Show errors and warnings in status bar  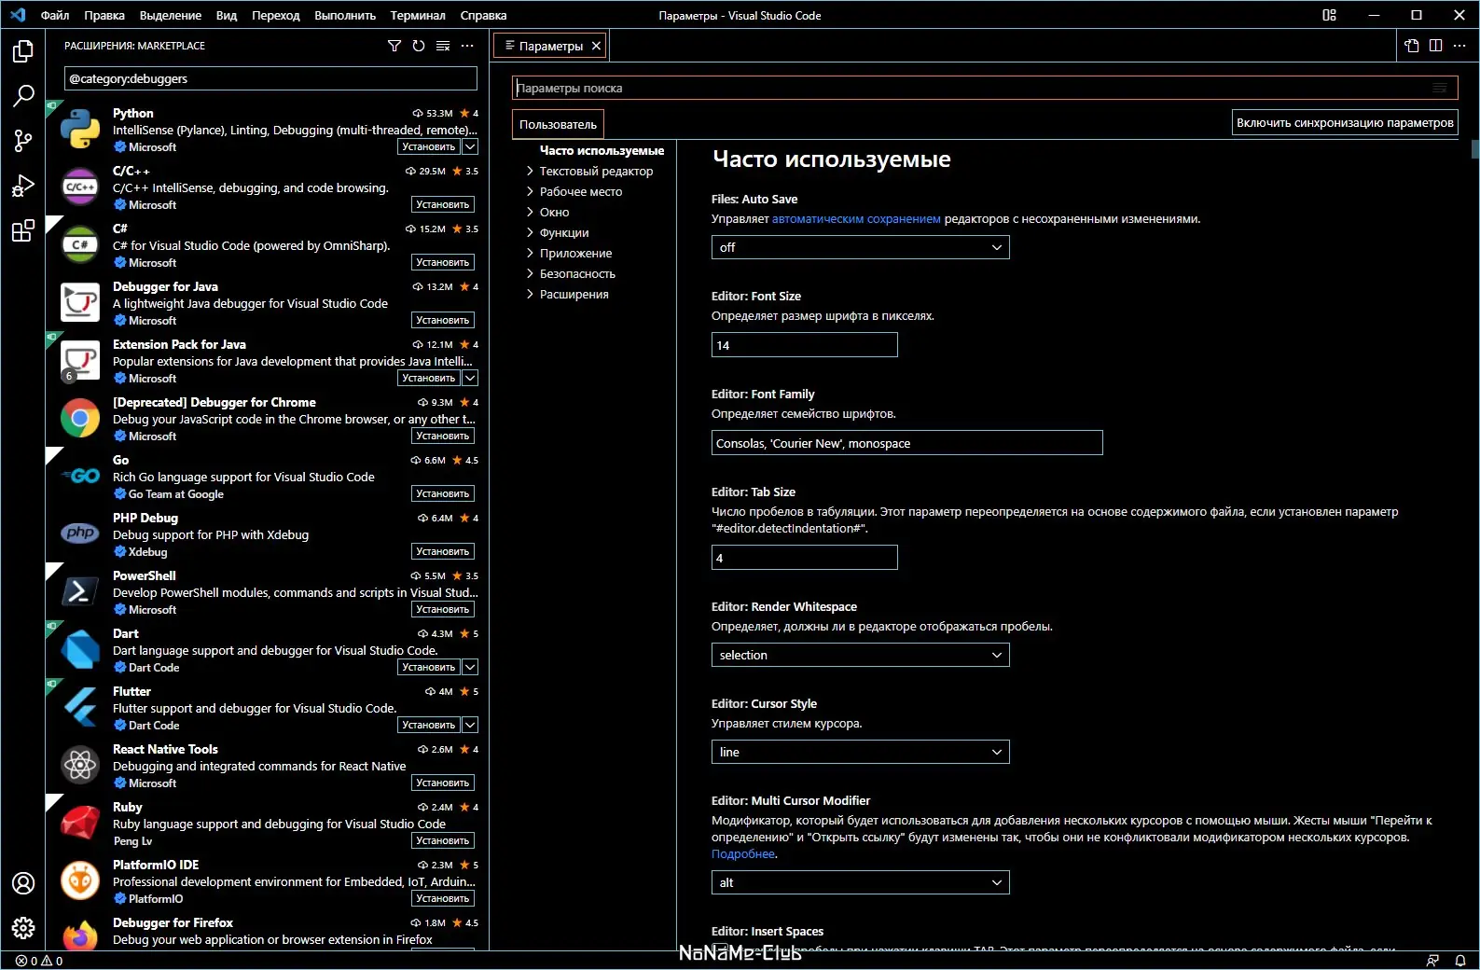tap(39, 961)
